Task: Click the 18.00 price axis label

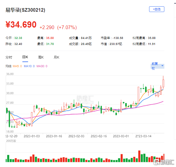Action: (10, 132)
